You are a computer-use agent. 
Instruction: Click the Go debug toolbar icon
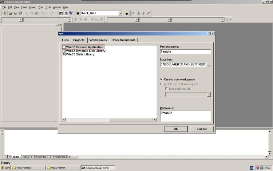[97, 20]
